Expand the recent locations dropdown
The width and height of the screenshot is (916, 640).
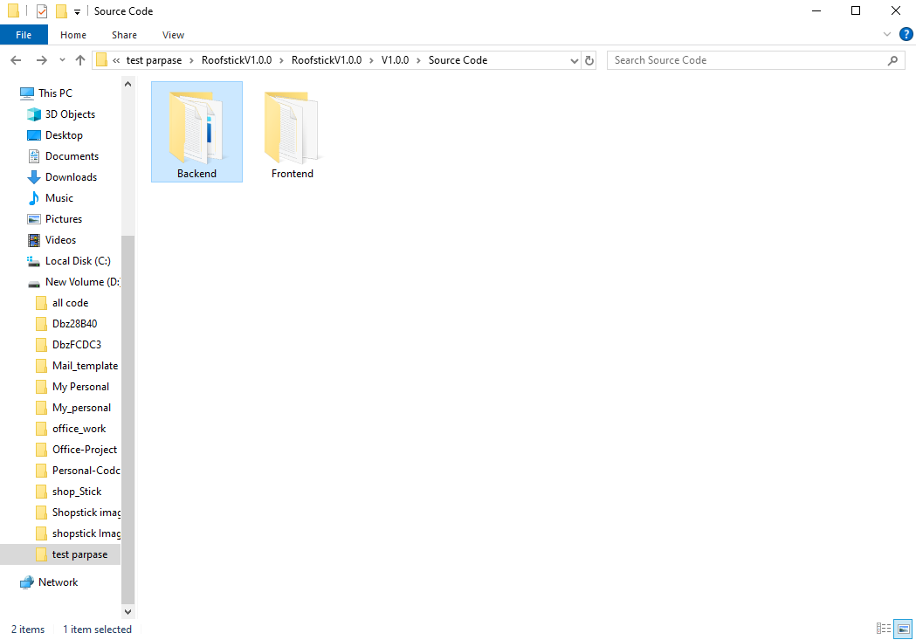tap(62, 60)
